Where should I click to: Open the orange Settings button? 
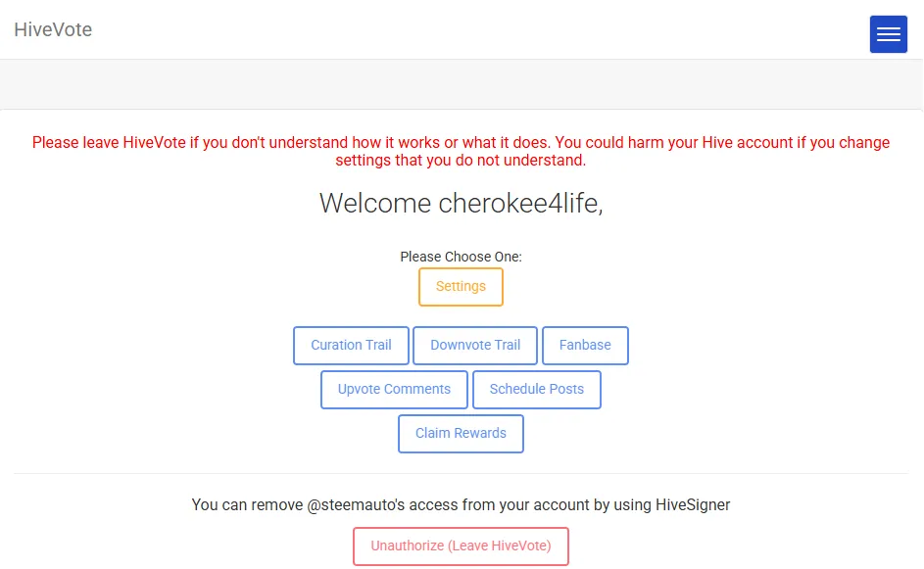click(461, 287)
